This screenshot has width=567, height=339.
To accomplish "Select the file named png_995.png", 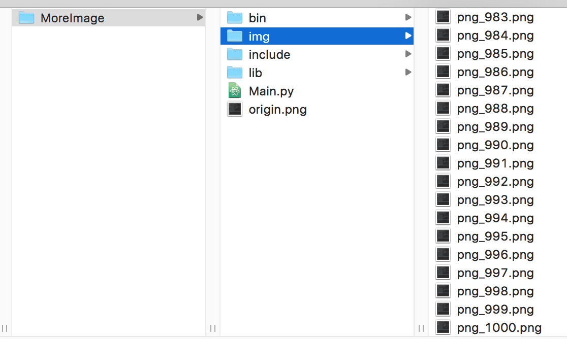I will pyautogui.click(x=495, y=236).
